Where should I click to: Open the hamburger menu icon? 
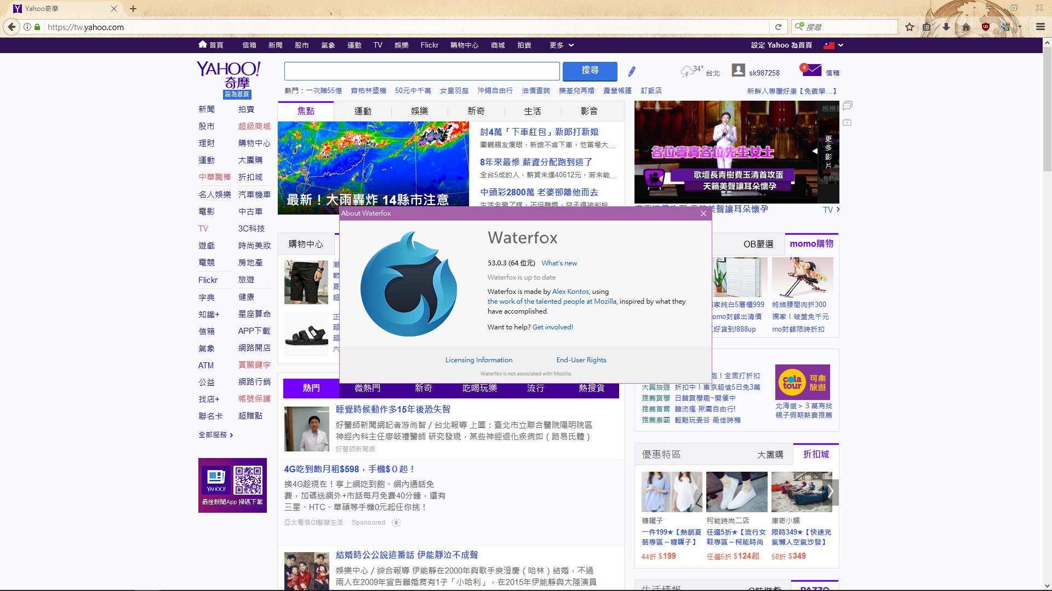coord(1040,27)
